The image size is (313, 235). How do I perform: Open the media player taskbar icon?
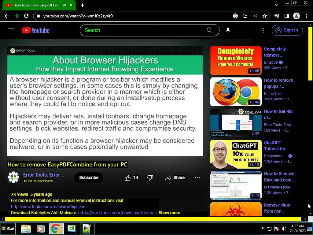click(41, 229)
